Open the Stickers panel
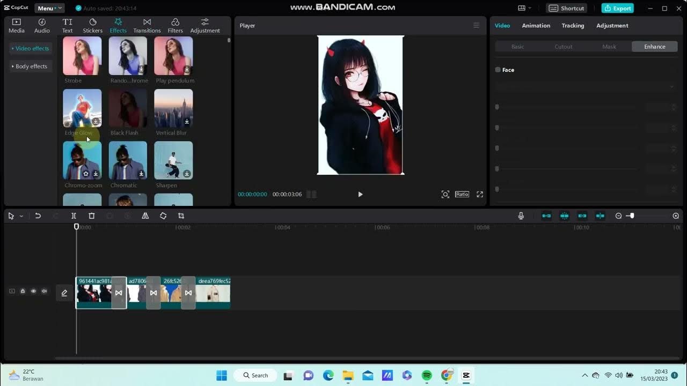Image resolution: width=687 pixels, height=386 pixels. pyautogui.click(x=92, y=26)
